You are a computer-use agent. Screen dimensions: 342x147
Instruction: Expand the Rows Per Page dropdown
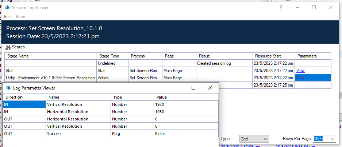click(332, 139)
